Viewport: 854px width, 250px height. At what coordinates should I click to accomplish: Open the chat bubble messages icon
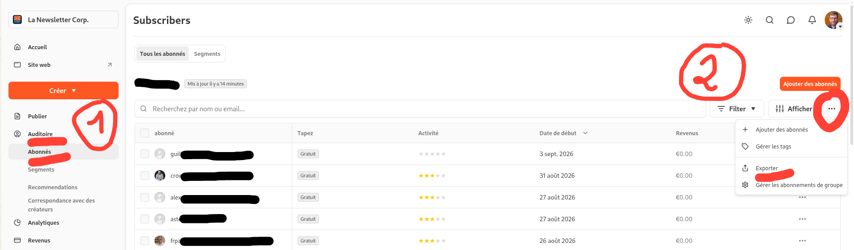tap(791, 20)
